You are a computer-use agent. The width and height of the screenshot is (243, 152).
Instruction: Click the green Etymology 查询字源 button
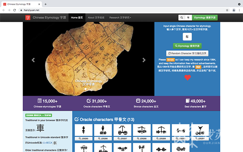click(x=187, y=46)
